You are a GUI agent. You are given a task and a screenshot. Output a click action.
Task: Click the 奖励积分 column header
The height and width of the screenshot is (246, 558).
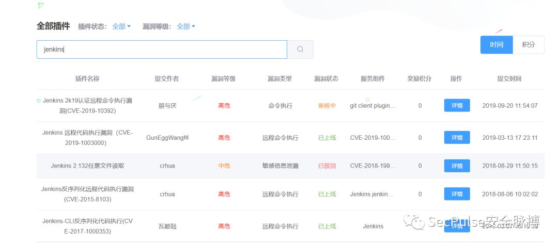pos(419,79)
